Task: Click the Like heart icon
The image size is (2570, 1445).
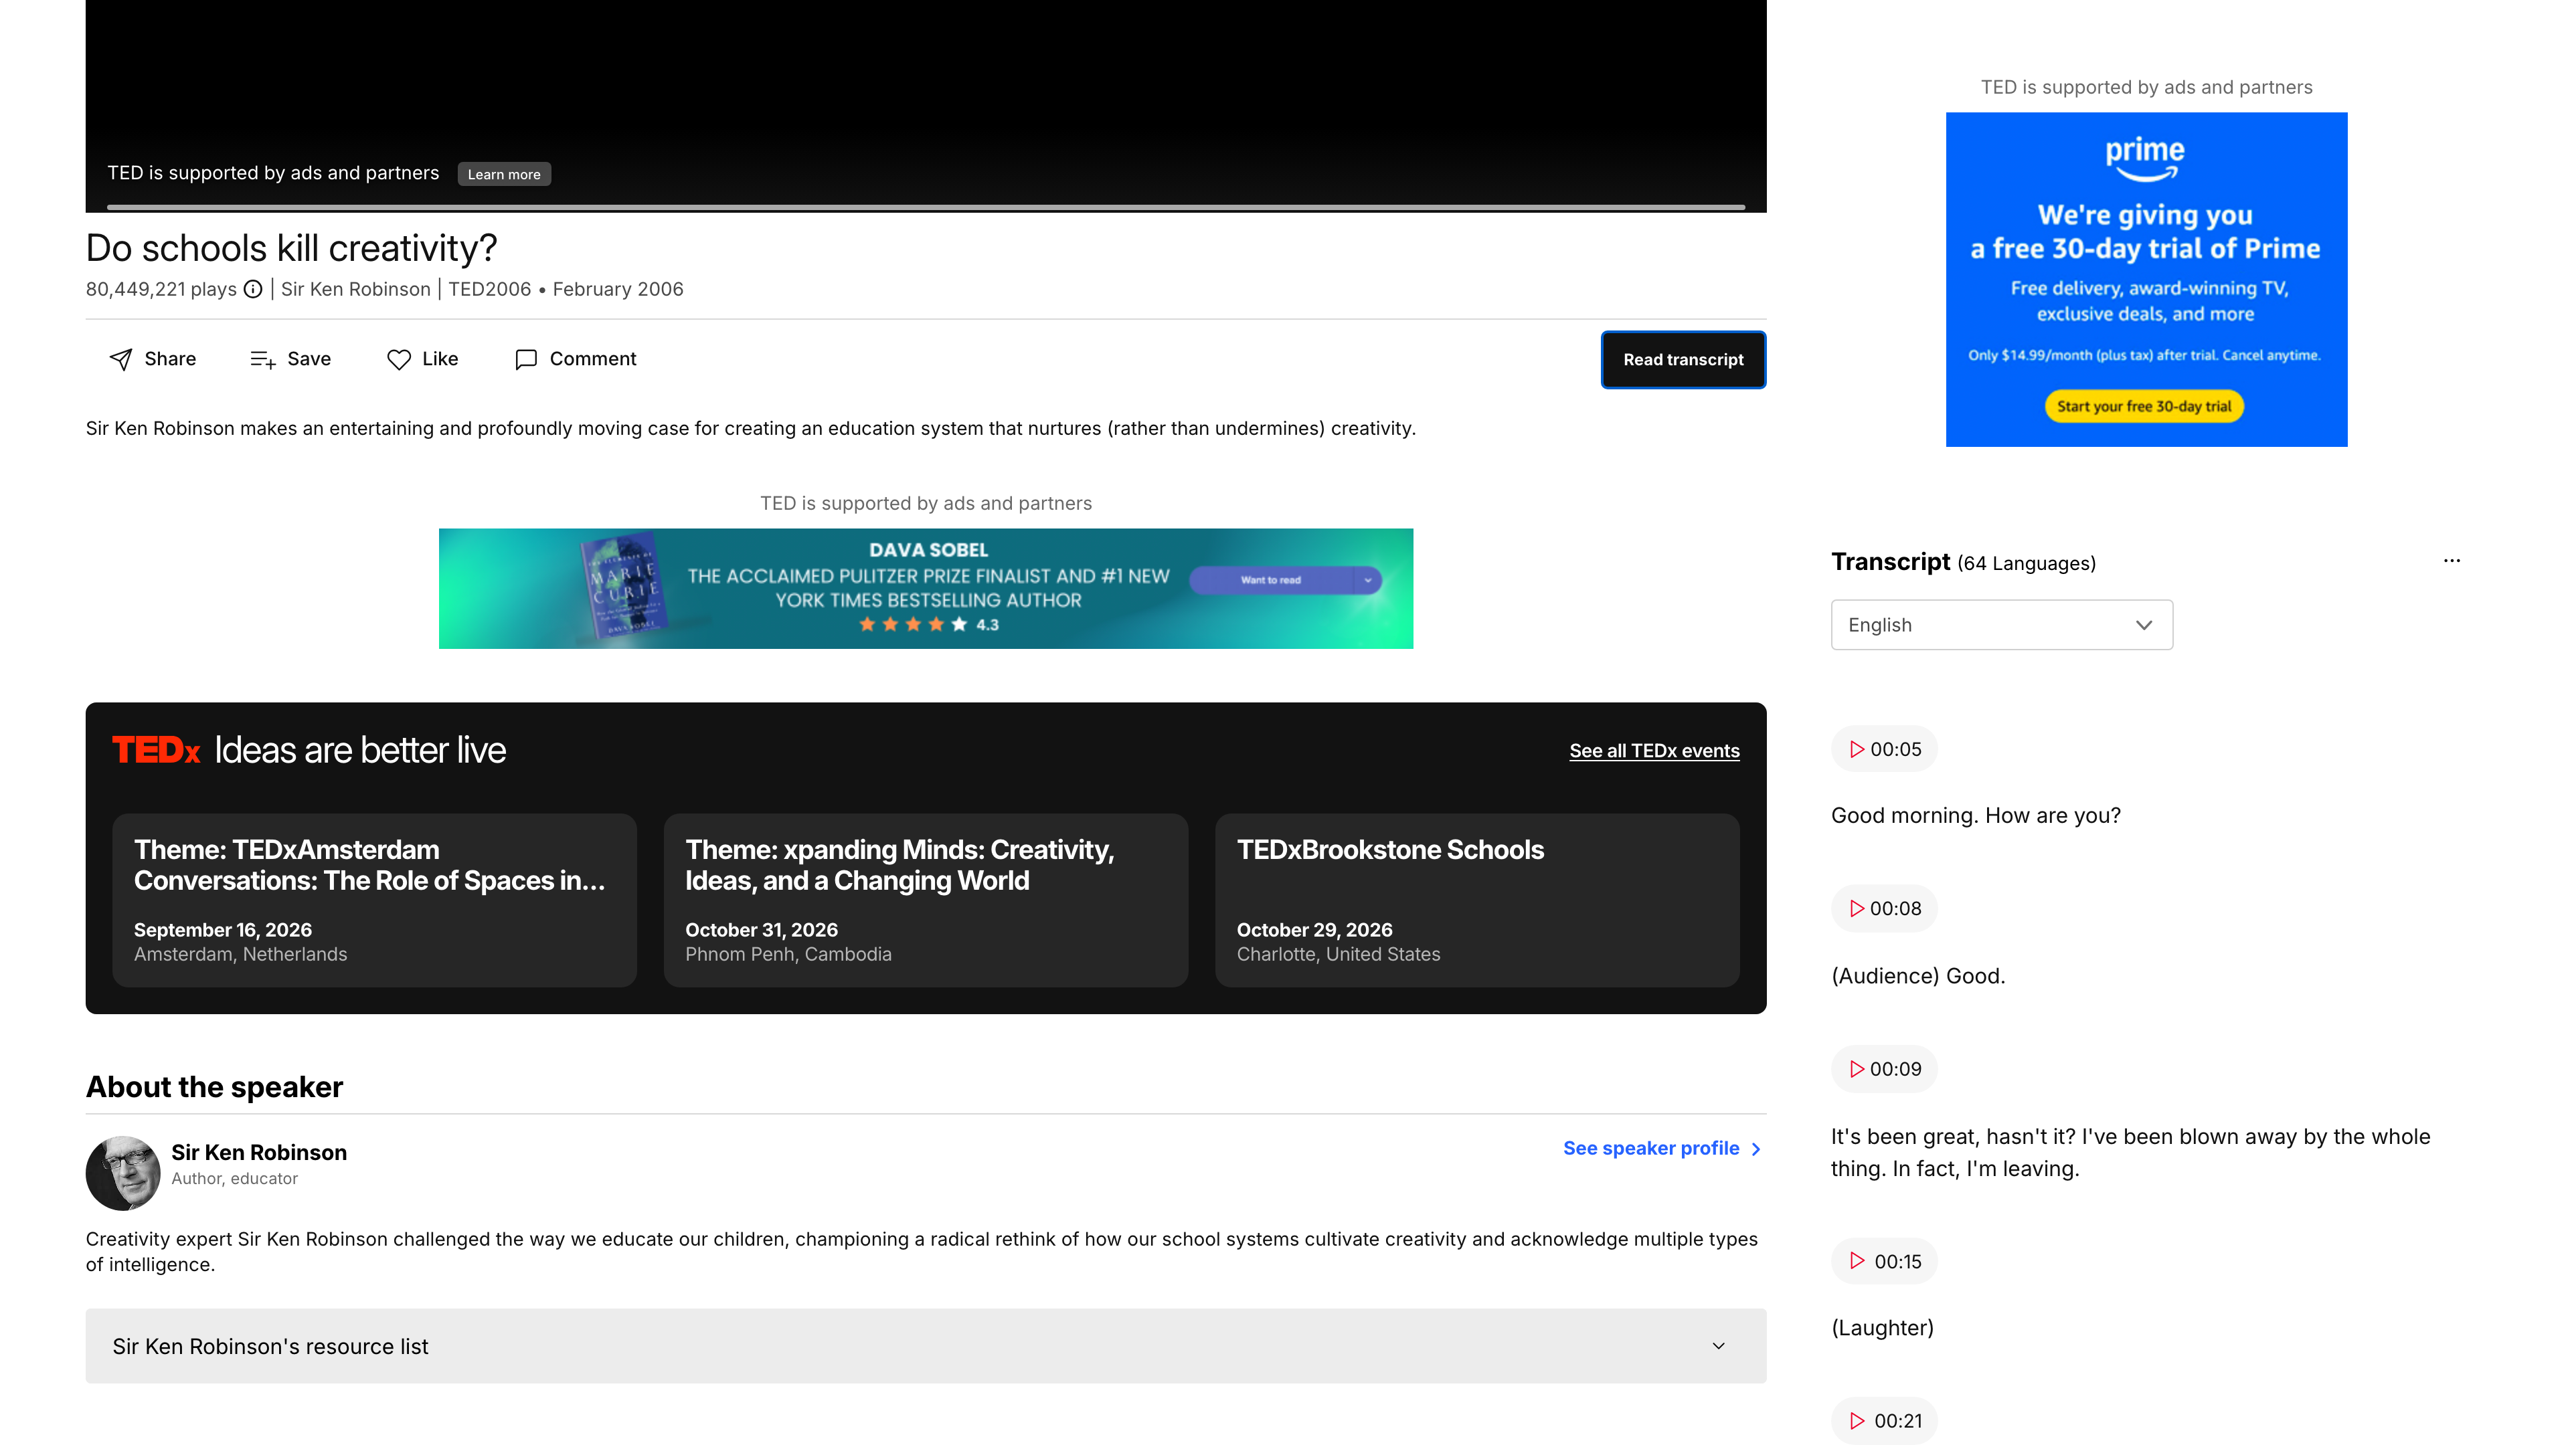Action: 399,359
